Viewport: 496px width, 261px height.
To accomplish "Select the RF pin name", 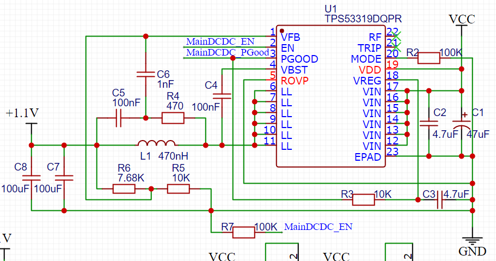I will click(375, 37).
